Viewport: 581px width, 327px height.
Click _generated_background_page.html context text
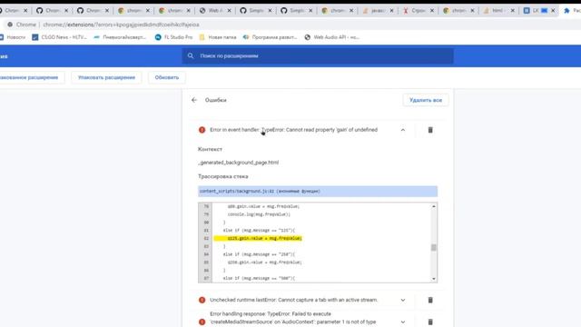[x=239, y=163]
